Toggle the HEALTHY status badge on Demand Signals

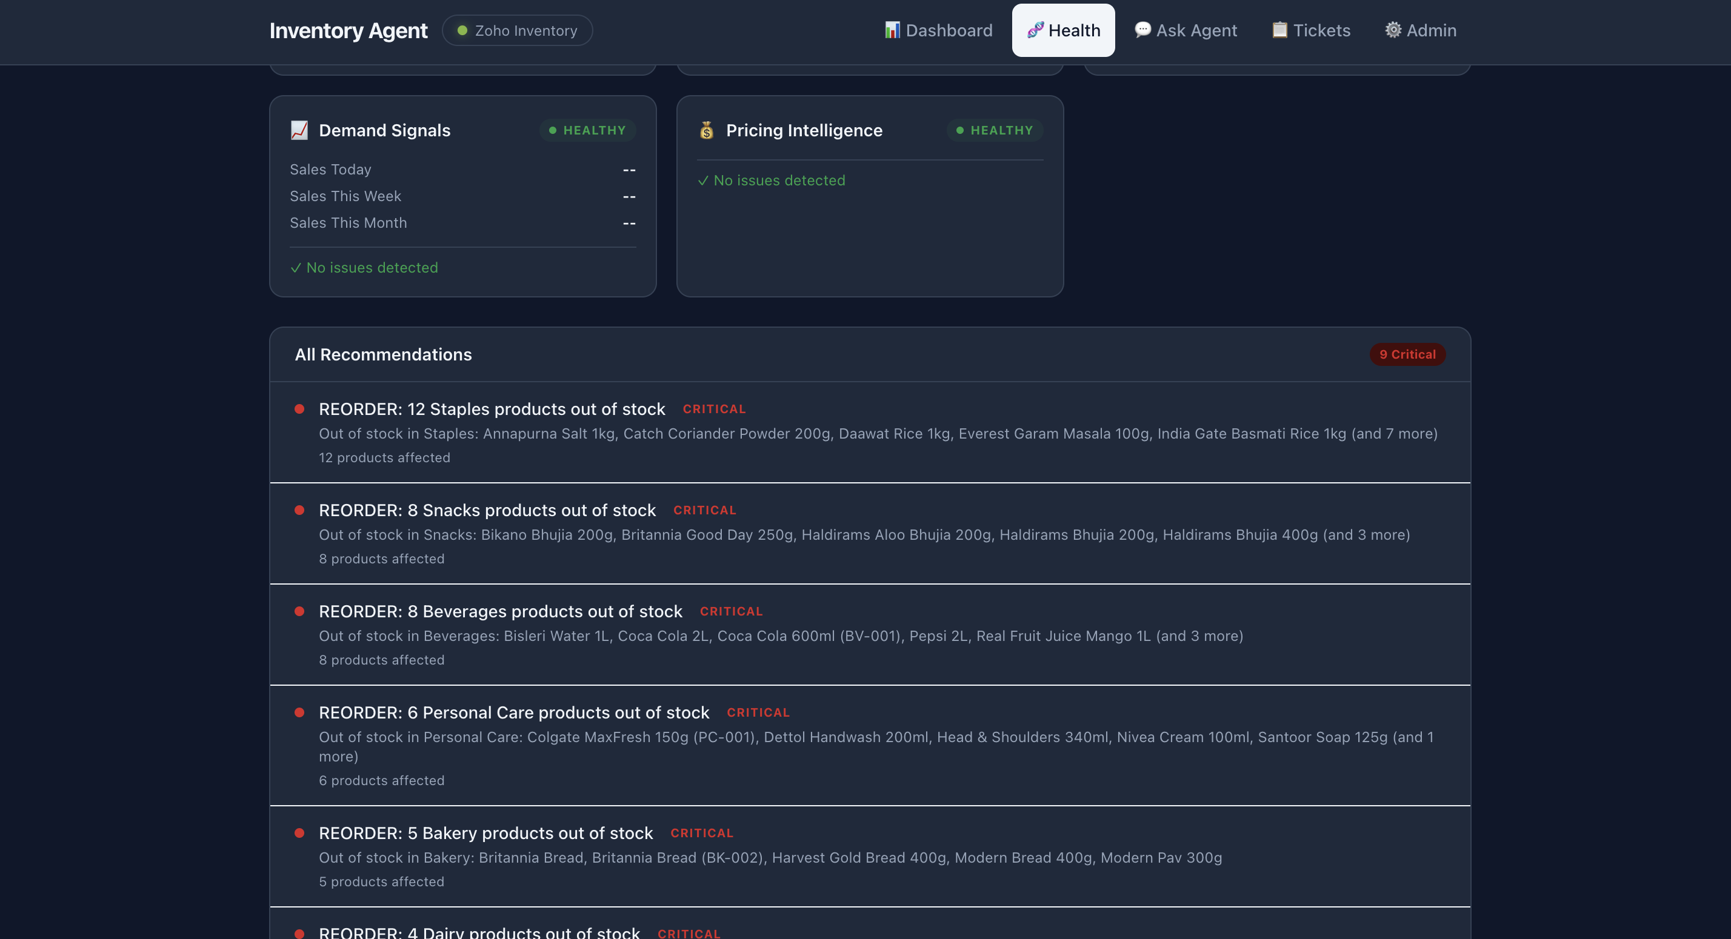pyautogui.click(x=587, y=130)
